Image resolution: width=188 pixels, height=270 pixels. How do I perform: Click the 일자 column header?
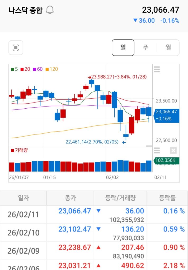[x=23, y=198]
